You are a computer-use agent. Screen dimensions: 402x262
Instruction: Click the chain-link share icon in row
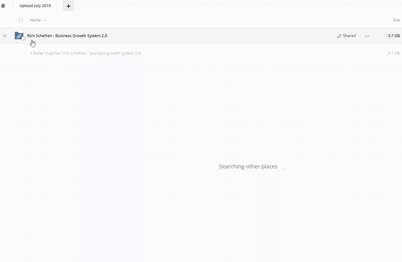[x=339, y=36]
